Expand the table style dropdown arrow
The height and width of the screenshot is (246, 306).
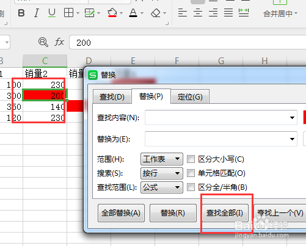pyautogui.click(x=99, y=13)
